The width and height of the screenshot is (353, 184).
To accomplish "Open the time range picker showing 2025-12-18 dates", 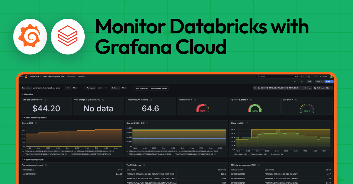I will tap(280, 88).
